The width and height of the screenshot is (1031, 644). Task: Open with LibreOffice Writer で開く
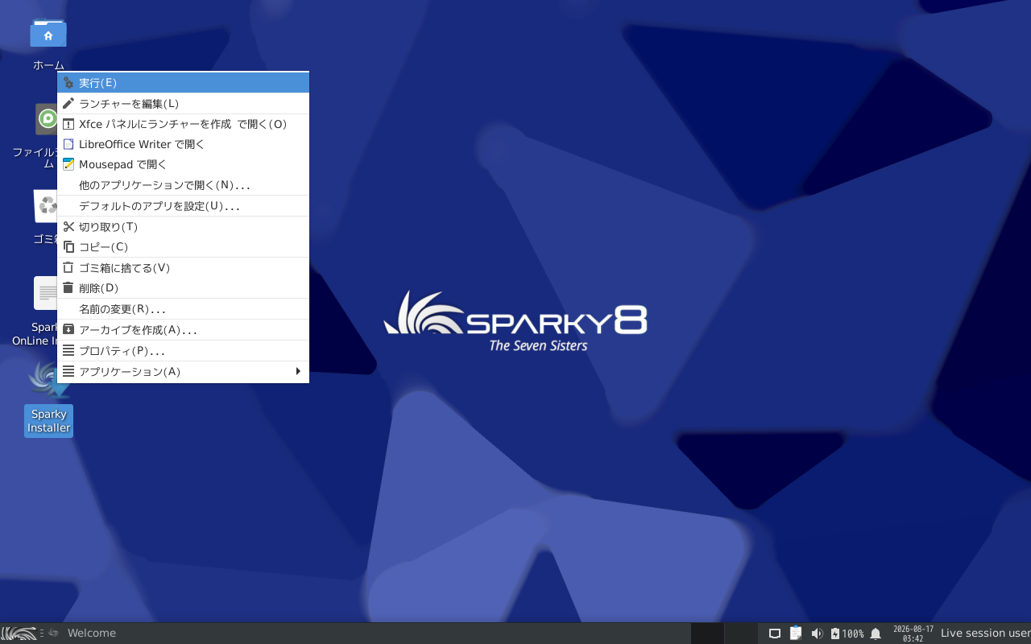coord(183,144)
